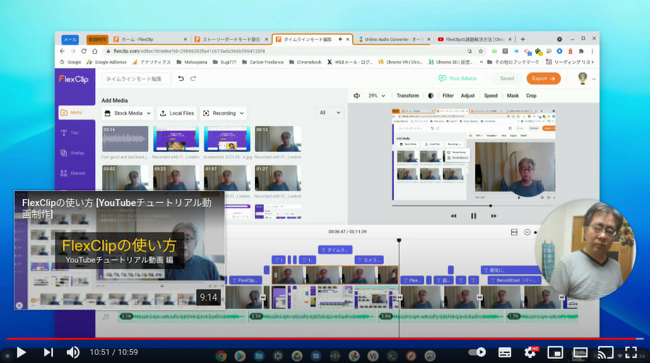Switch to the Online Audio Converter tab
Screen dimensions: 650x363
click(x=393, y=39)
